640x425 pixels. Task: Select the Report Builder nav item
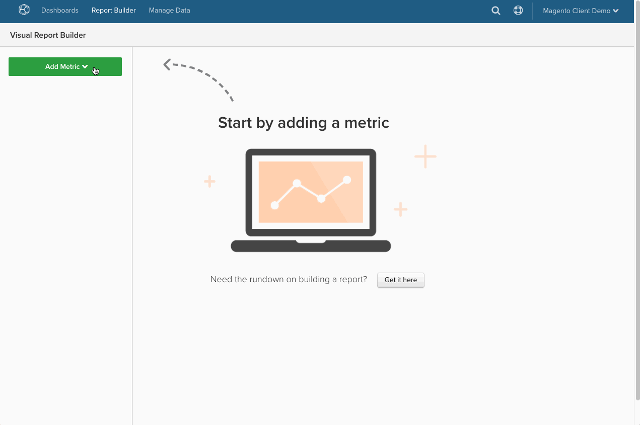click(x=113, y=10)
